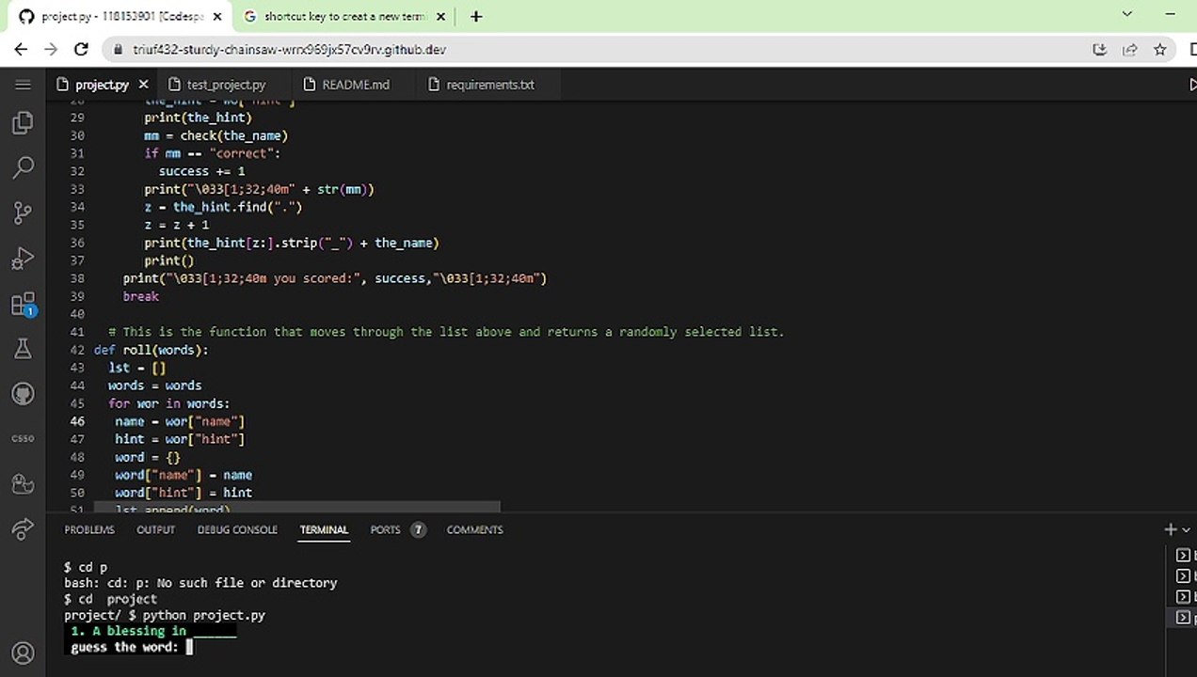Open the DEBUG CONSOLE panel tab
The image size is (1197, 677).
(x=237, y=530)
